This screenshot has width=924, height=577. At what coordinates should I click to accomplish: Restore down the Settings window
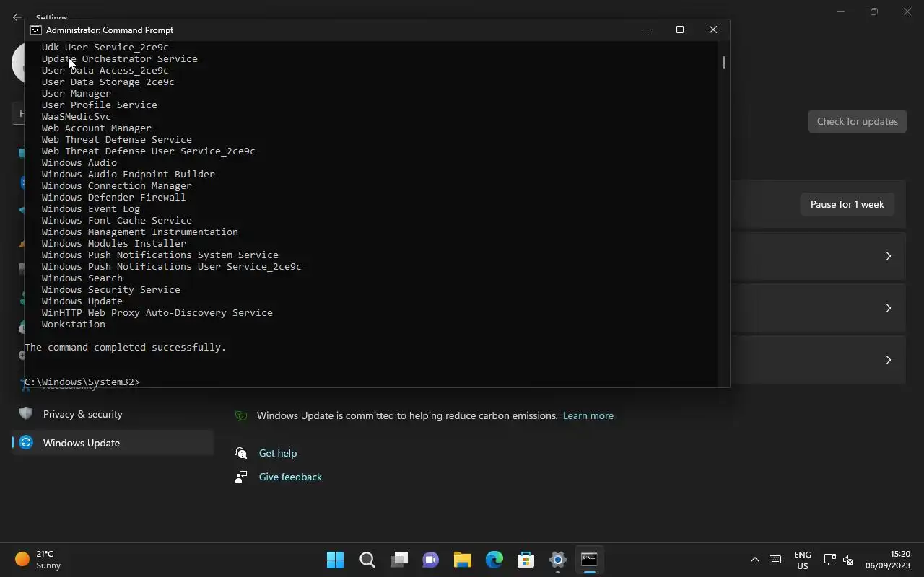(874, 12)
